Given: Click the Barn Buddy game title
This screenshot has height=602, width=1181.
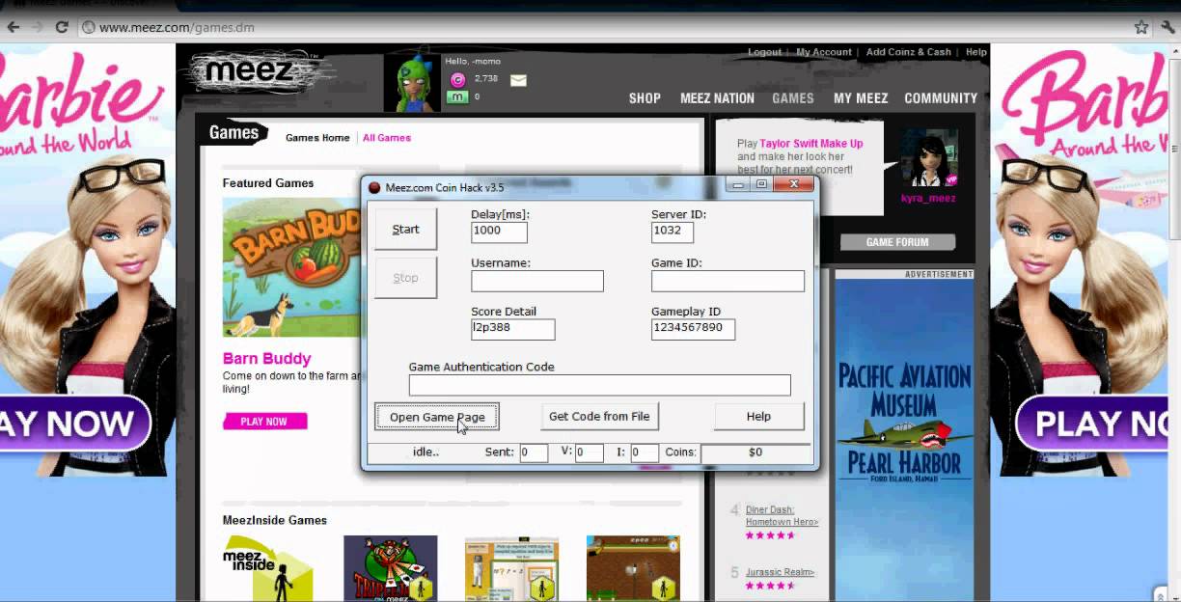Looking at the screenshot, I should tap(266, 359).
